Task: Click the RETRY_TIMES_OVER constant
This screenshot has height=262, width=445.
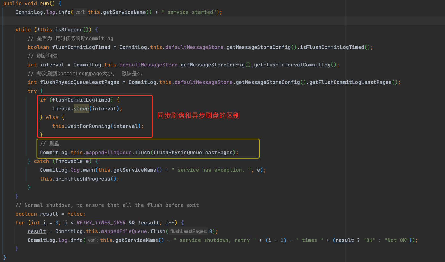Action: pos(101,223)
